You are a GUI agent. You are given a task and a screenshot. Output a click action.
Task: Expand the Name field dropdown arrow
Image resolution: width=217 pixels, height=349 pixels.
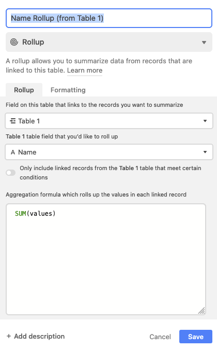point(205,152)
